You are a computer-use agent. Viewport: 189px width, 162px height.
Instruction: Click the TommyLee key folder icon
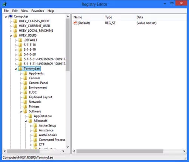coord(20,69)
